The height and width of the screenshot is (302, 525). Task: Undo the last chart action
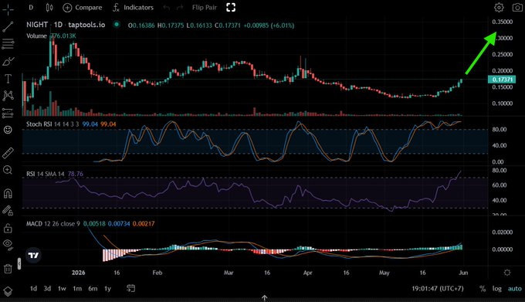[x=167, y=8]
